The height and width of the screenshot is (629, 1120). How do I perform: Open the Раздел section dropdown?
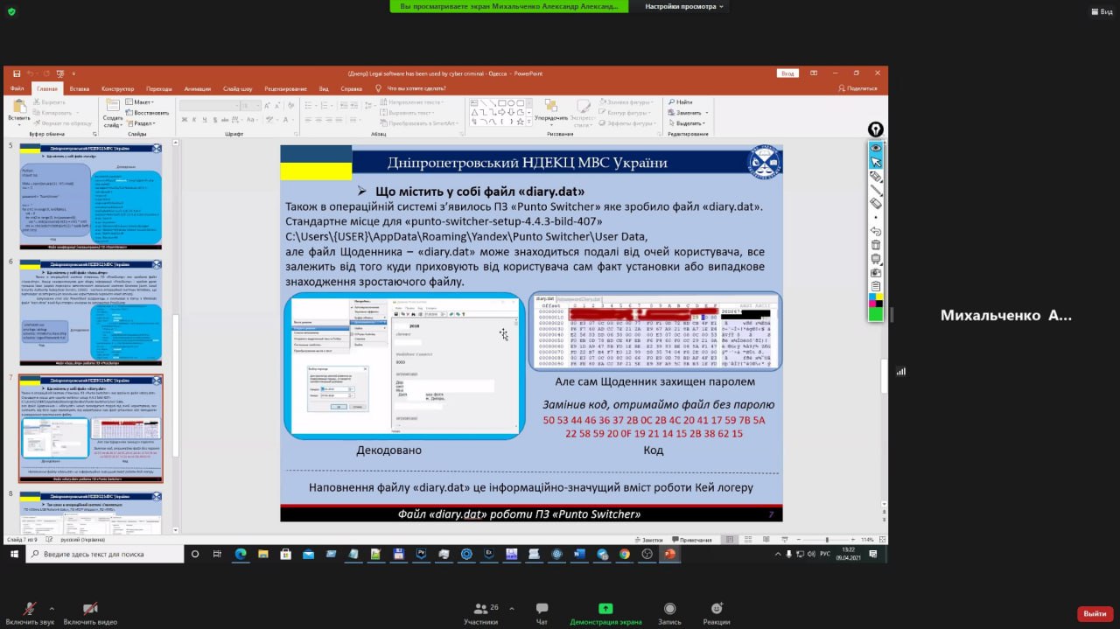pos(142,123)
